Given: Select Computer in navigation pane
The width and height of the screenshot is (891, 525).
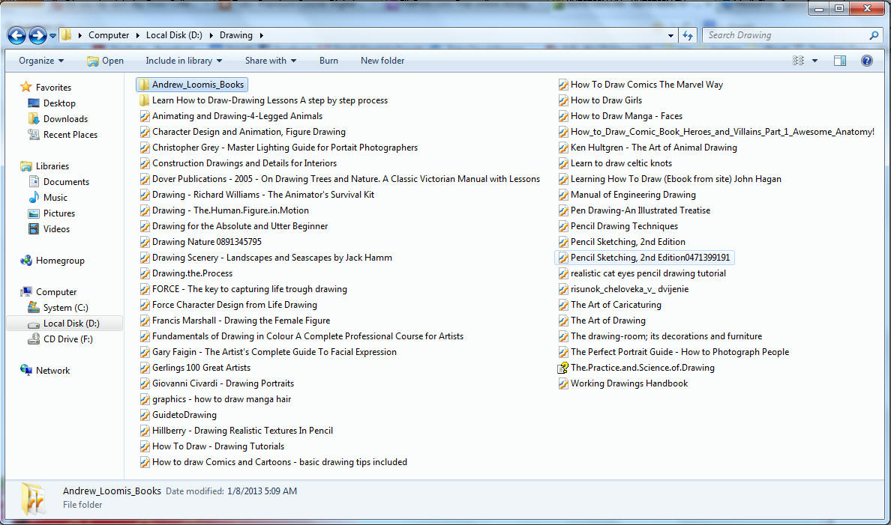Looking at the screenshot, I should pyautogui.click(x=48, y=292).
